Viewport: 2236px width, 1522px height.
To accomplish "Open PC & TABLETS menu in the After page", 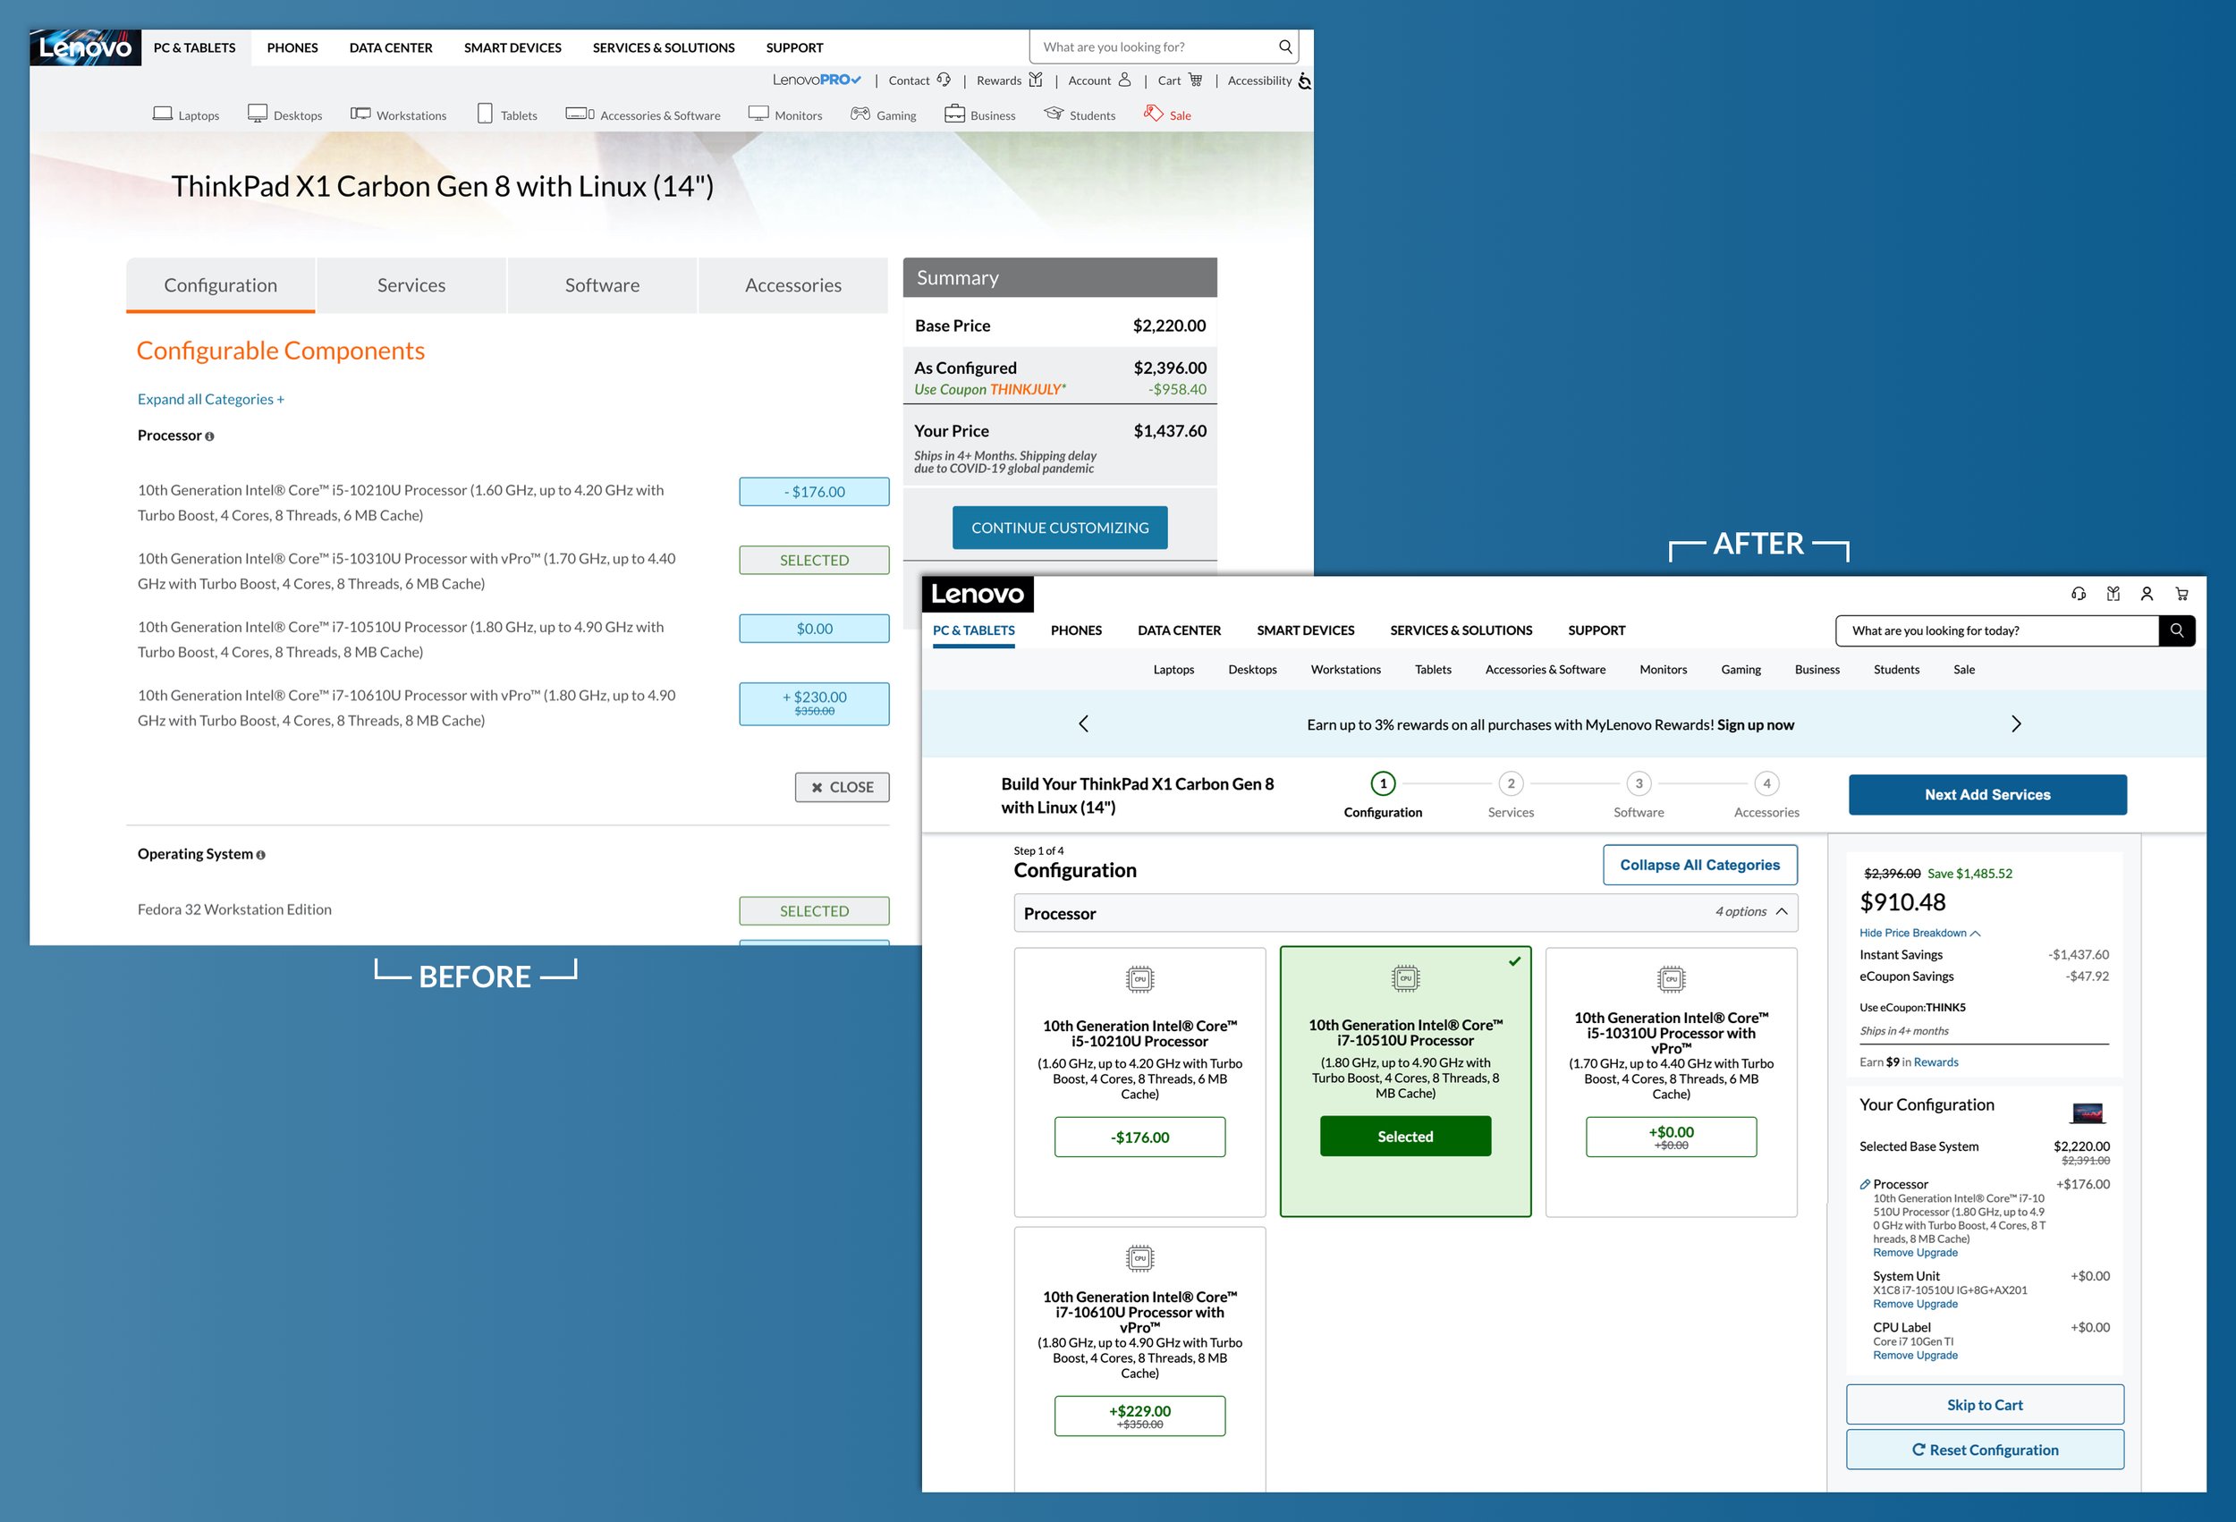I will click(974, 631).
